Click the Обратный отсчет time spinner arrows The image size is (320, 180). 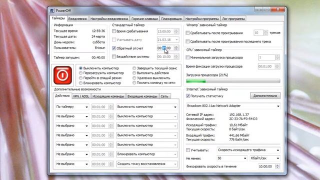(176, 48)
